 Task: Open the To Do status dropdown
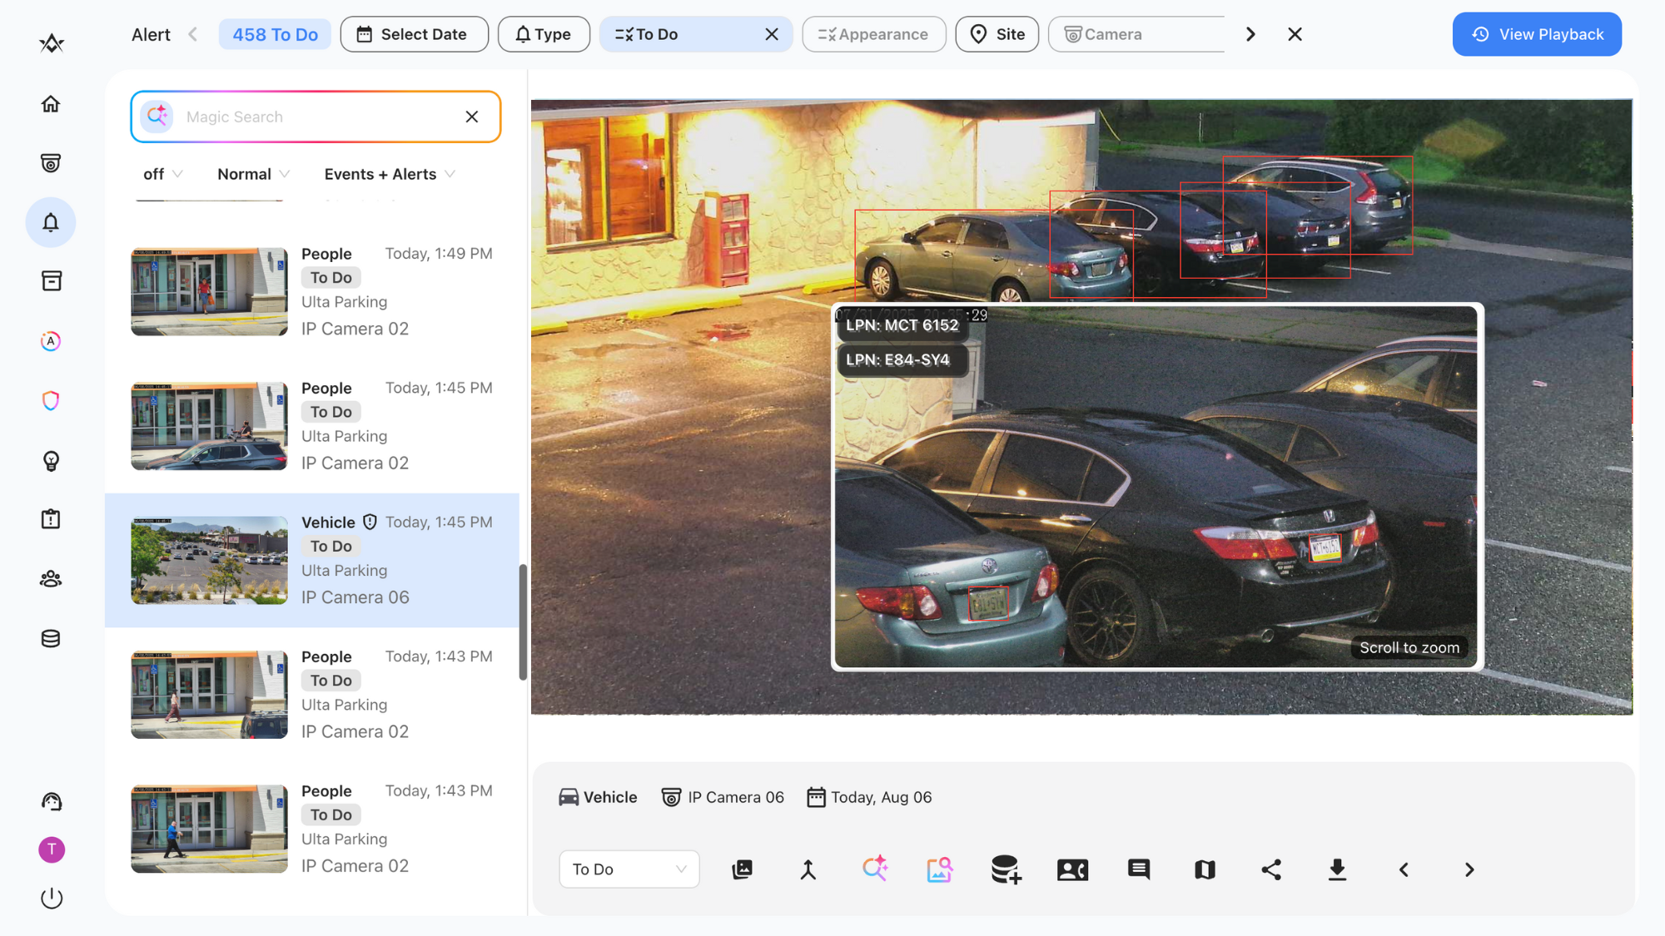629,869
